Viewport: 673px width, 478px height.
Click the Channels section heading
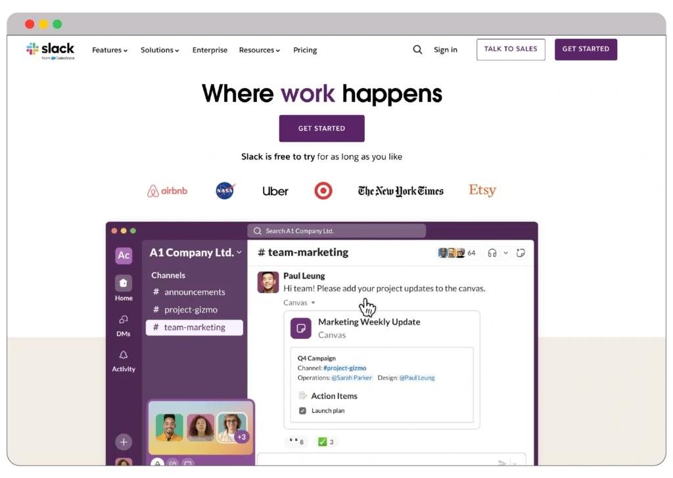tap(168, 275)
